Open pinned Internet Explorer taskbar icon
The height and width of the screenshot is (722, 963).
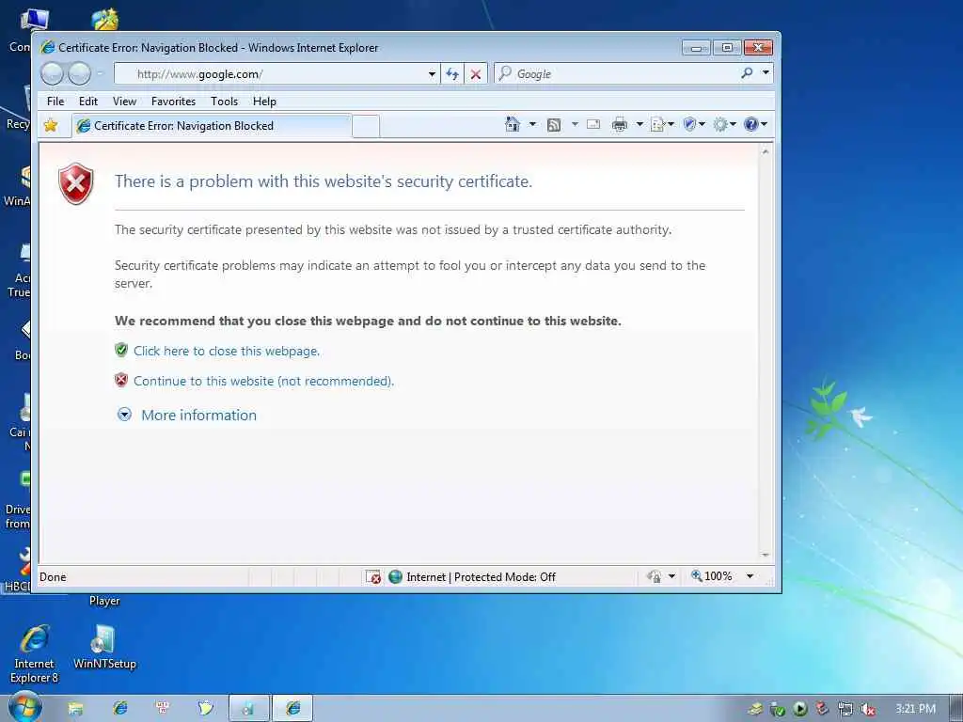[x=120, y=709]
